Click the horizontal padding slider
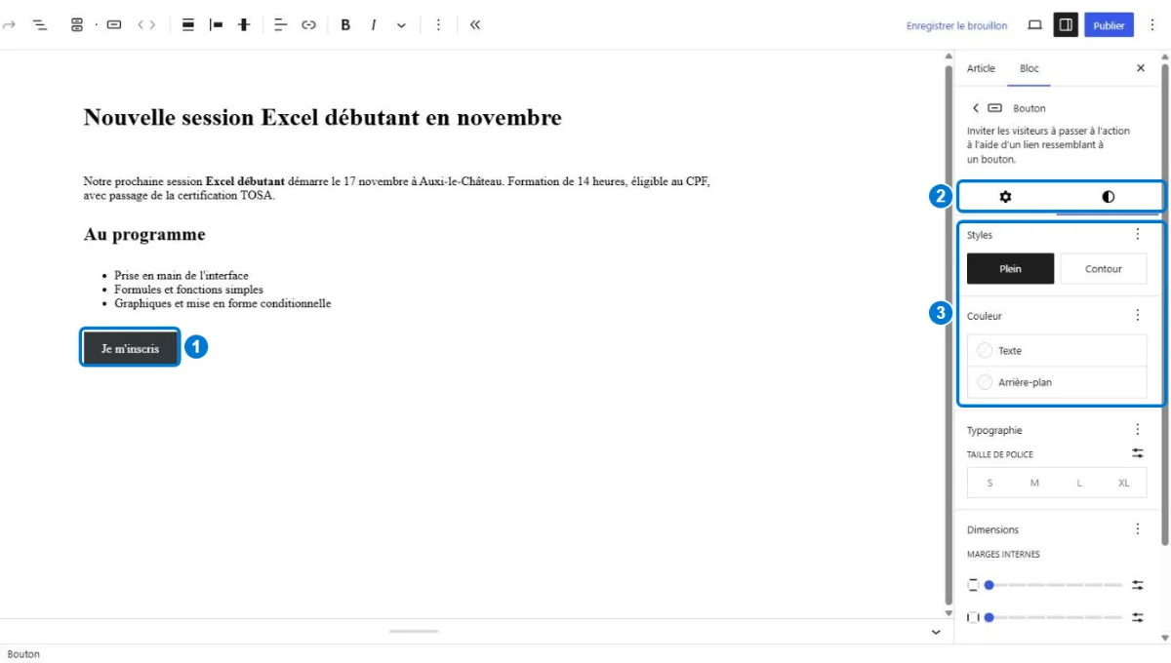This screenshot has height=663, width=1171. point(1053,617)
